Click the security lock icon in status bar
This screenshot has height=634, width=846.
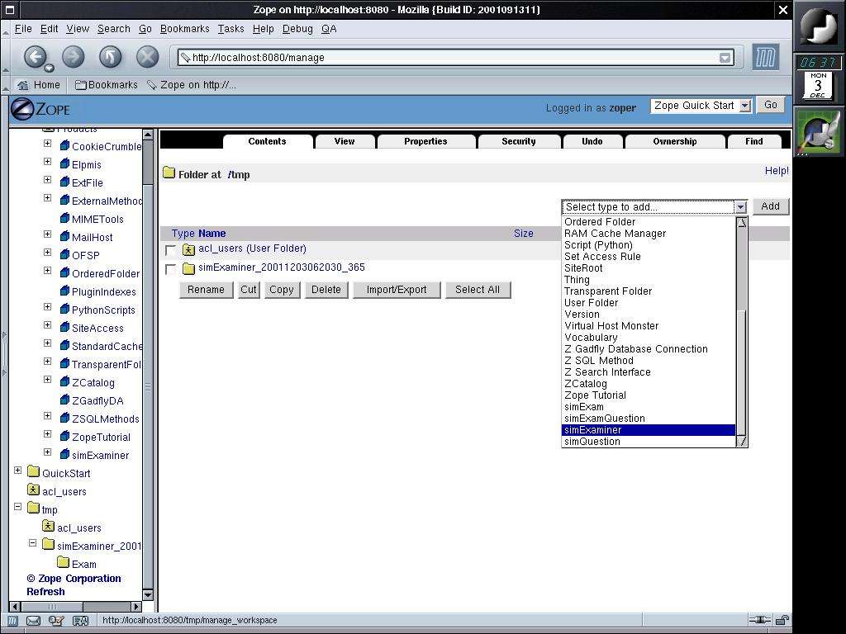pyautogui.click(x=782, y=620)
